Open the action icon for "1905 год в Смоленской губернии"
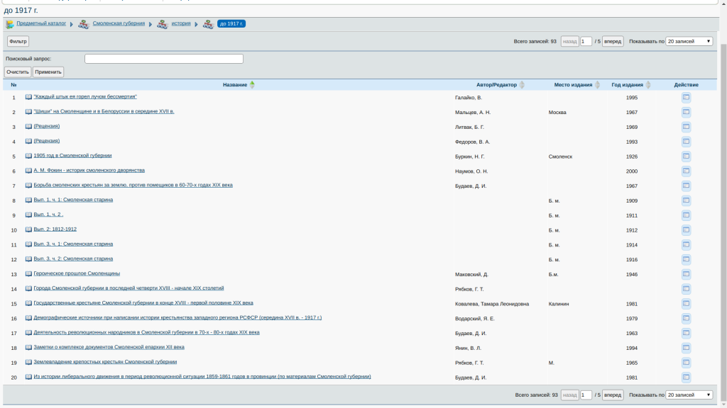 point(686,157)
